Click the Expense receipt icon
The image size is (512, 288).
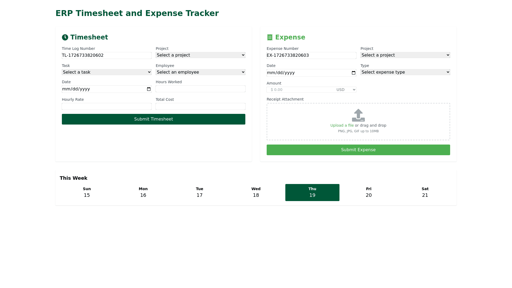point(270,37)
